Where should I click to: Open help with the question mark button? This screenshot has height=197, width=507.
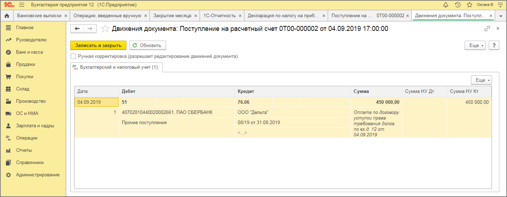[x=494, y=46]
